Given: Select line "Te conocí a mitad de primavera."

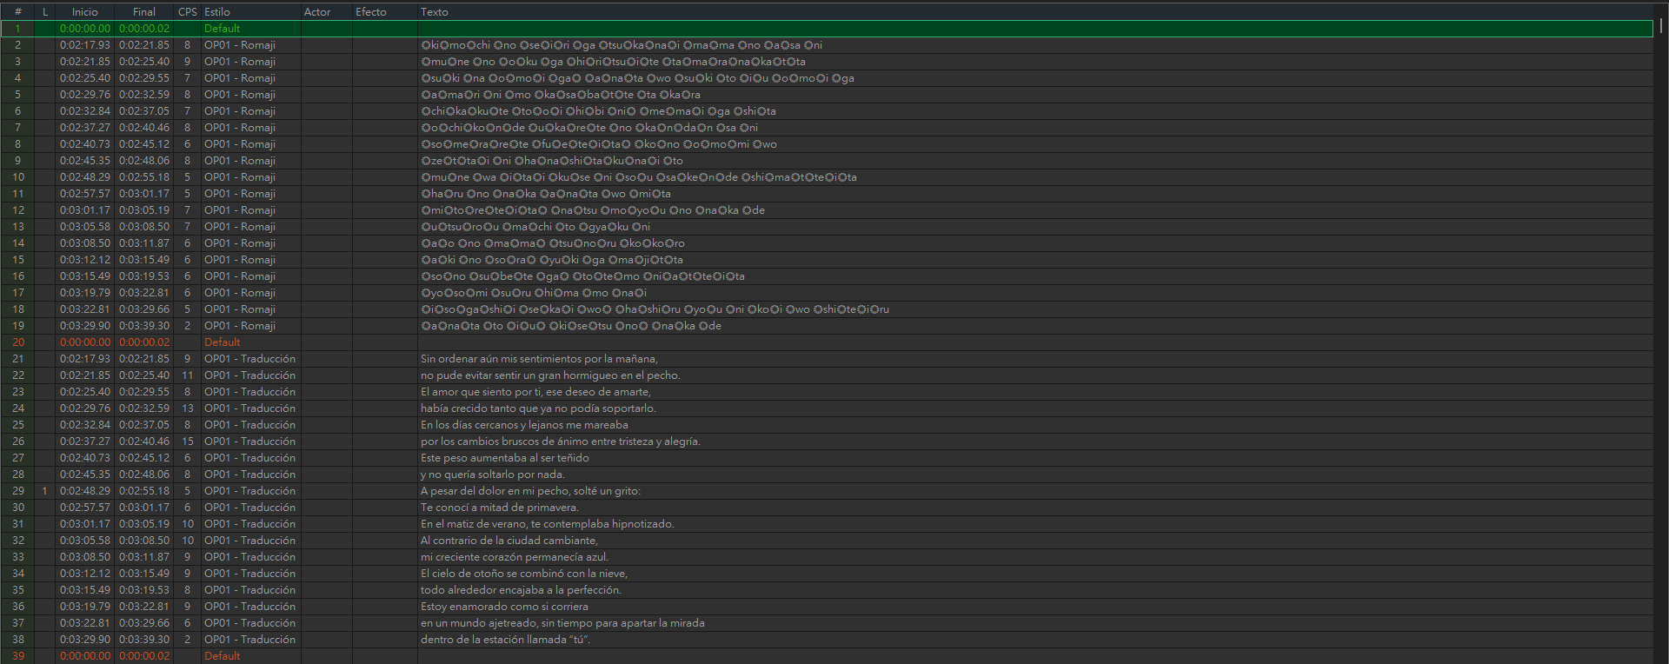Looking at the screenshot, I should pyautogui.click(x=499, y=508).
